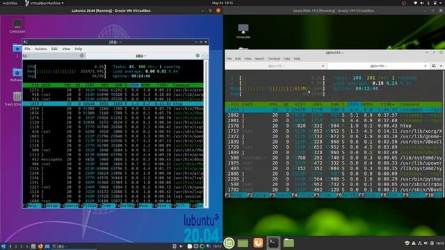Open Actions menu in Lubuntu terminal
The image size is (445, 250).
41,49
